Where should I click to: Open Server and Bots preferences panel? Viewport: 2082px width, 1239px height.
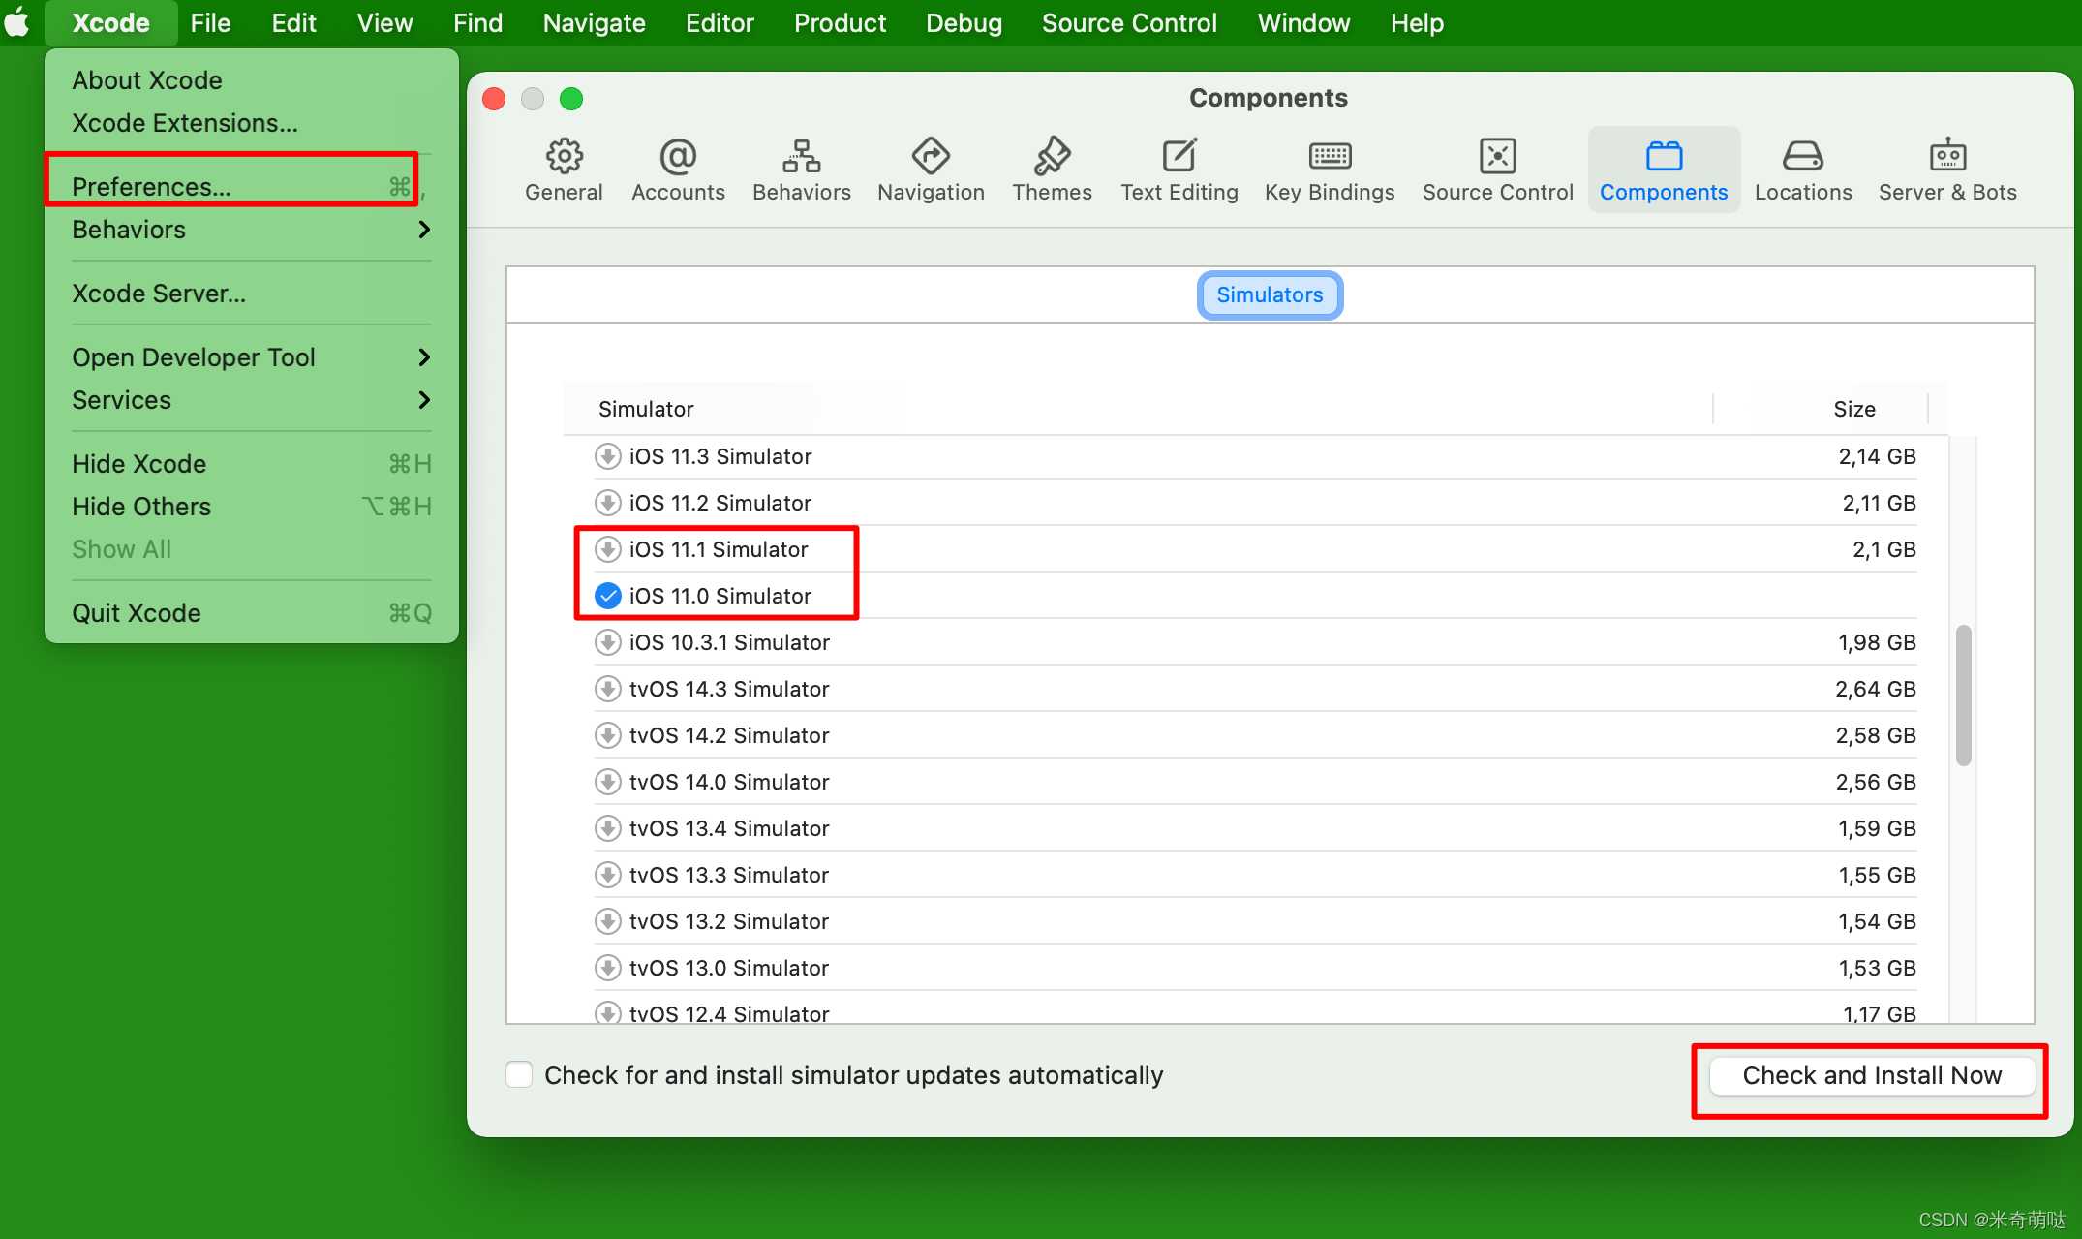[1950, 167]
